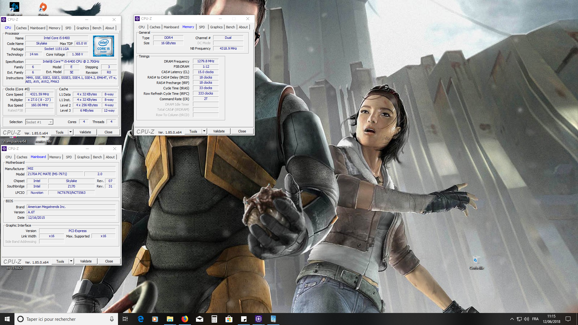This screenshot has height=325, width=578.
Task: Click the DRAM Frequency value '1279.8 MHz'
Action: 206,61
